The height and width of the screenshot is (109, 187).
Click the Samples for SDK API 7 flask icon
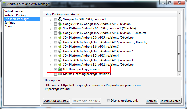point(60,19)
